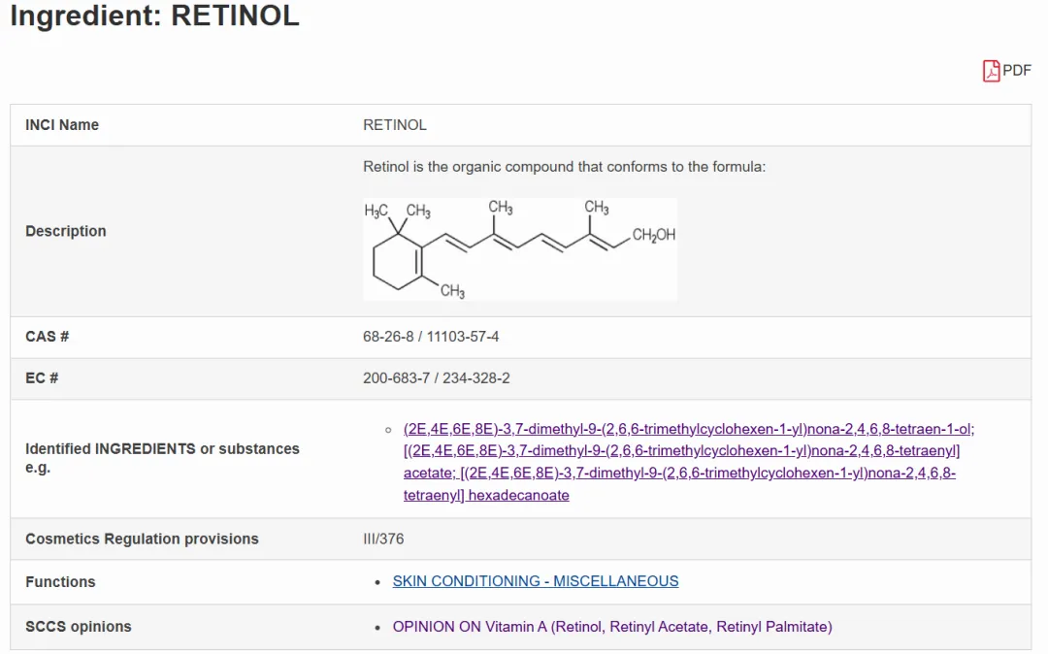Click the INCI Name row label
The image size is (1048, 654).
(62, 125)
